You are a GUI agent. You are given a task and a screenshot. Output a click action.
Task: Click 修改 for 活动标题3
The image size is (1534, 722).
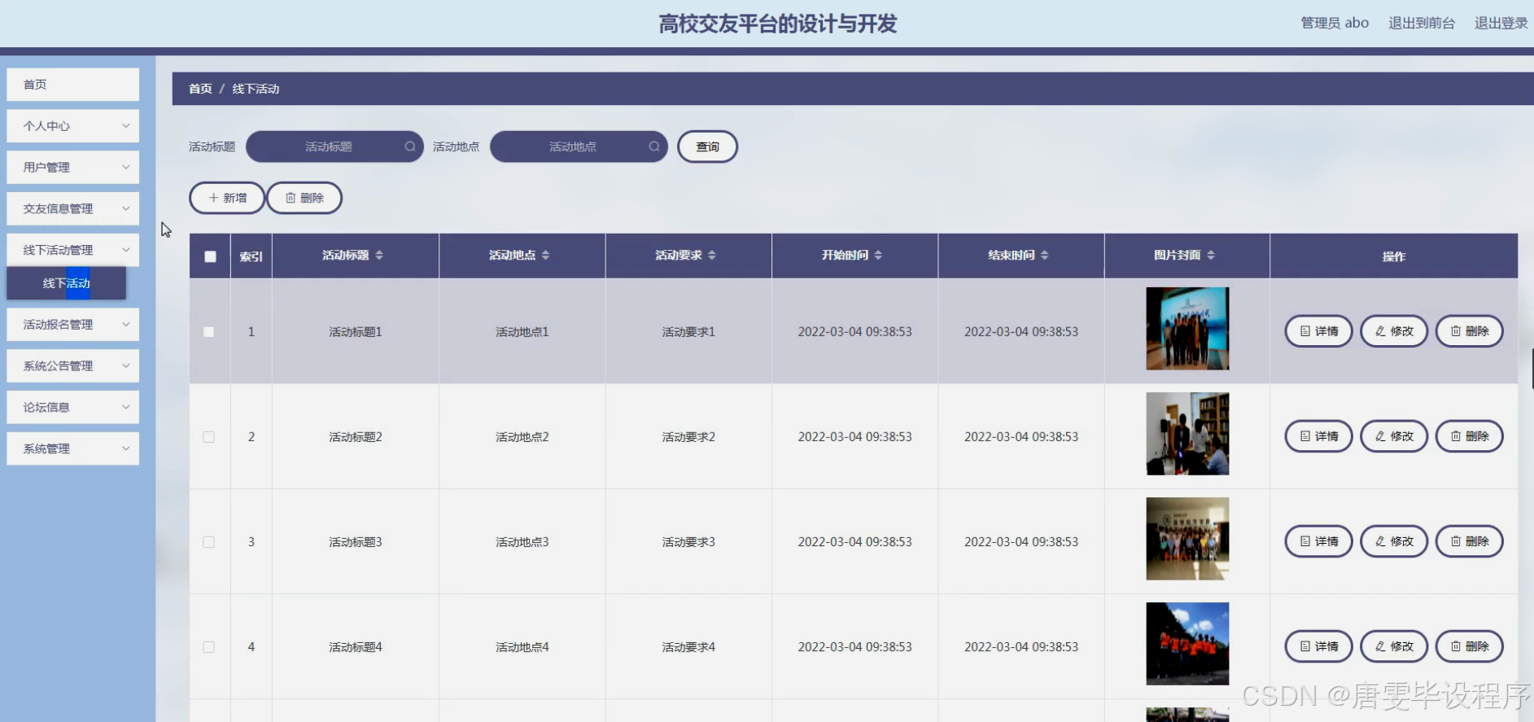click(x=1394, y=541)
